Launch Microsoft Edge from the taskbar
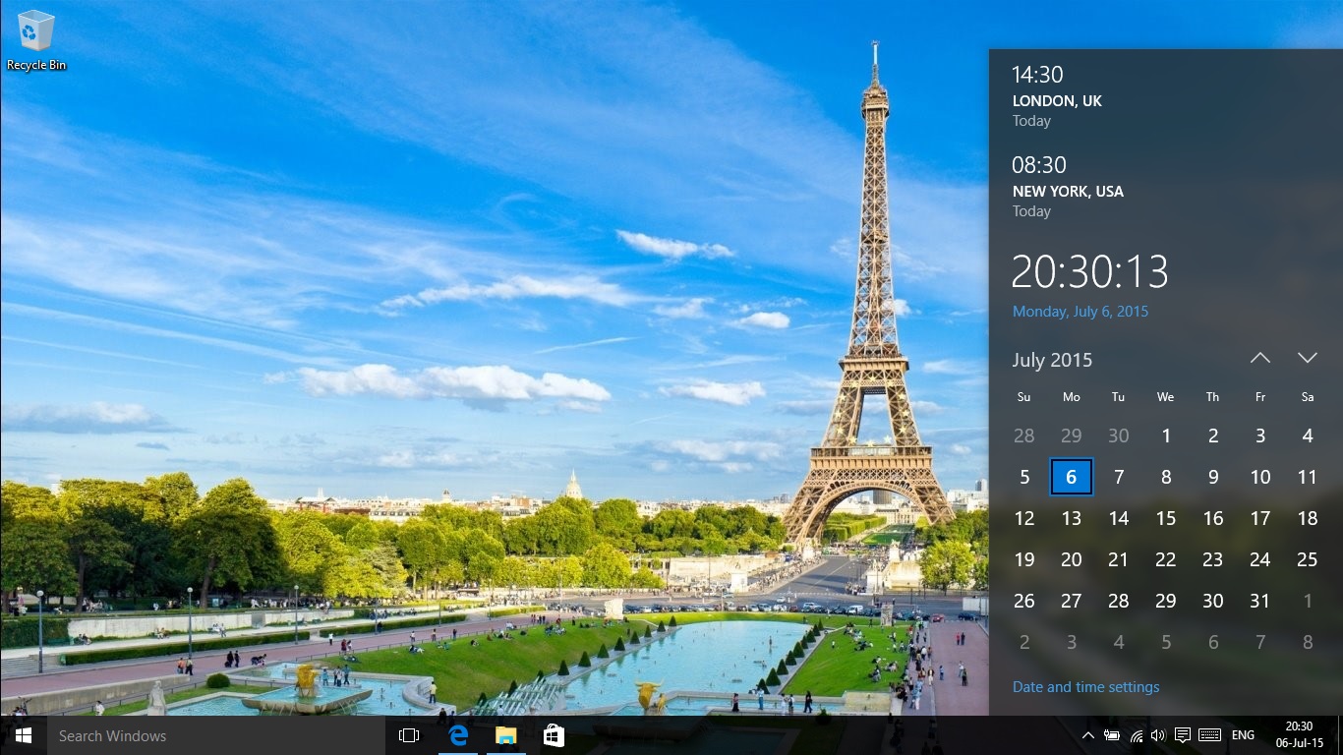 tap(458, 735)
